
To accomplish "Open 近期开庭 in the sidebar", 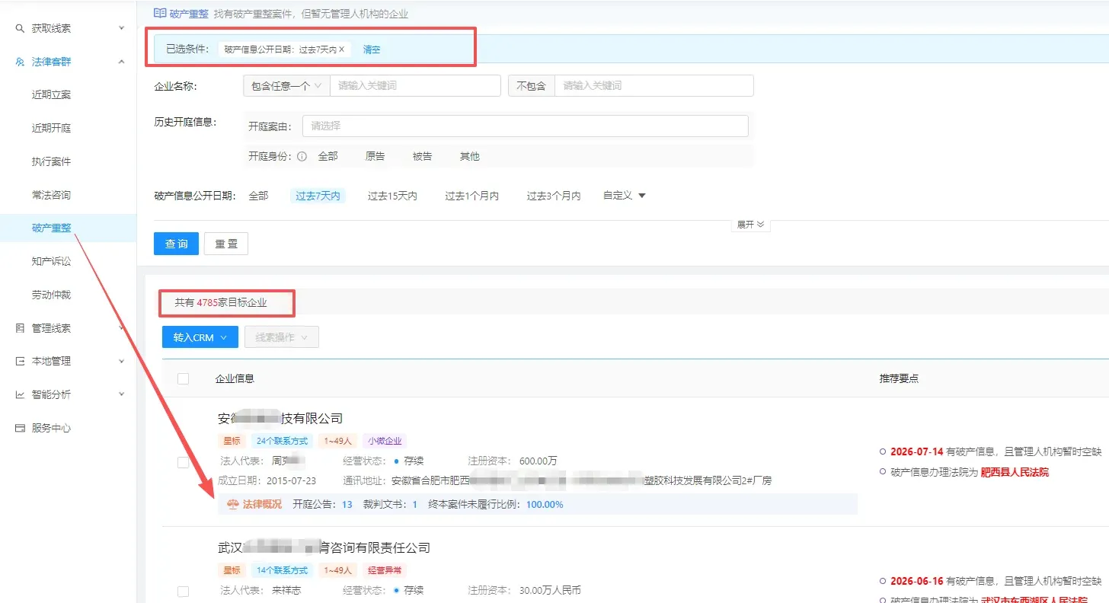I will pyautogui.click(x=51, y=128).
